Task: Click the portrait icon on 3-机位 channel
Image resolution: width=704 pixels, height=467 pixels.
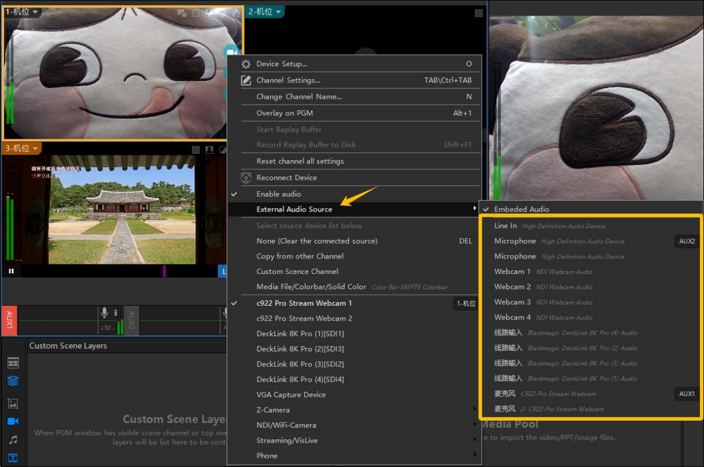Action: pyautogui.click(x=209, y=150)
